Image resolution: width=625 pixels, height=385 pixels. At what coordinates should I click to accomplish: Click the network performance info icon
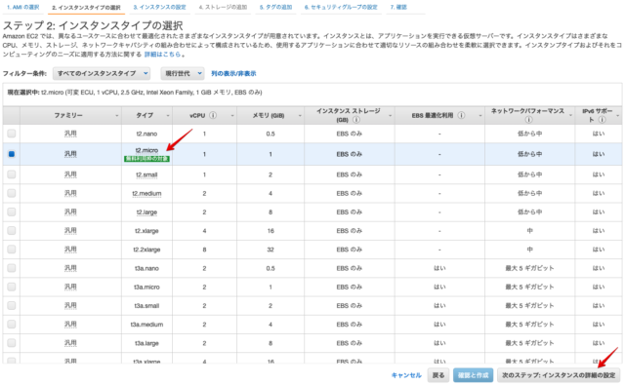529,120
